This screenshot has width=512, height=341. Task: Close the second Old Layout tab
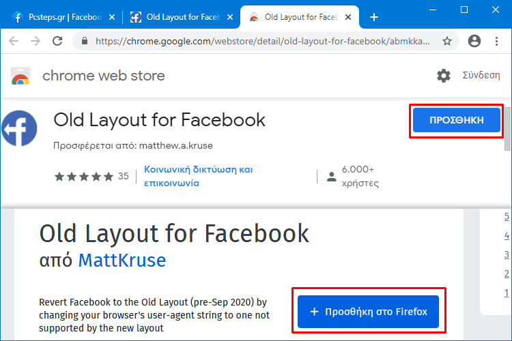tap(230, 17)
